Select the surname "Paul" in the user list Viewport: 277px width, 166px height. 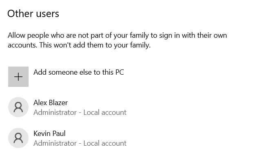[x=59, y=134]
